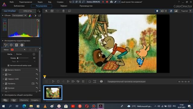Stop the video playback

pos(58,81)
